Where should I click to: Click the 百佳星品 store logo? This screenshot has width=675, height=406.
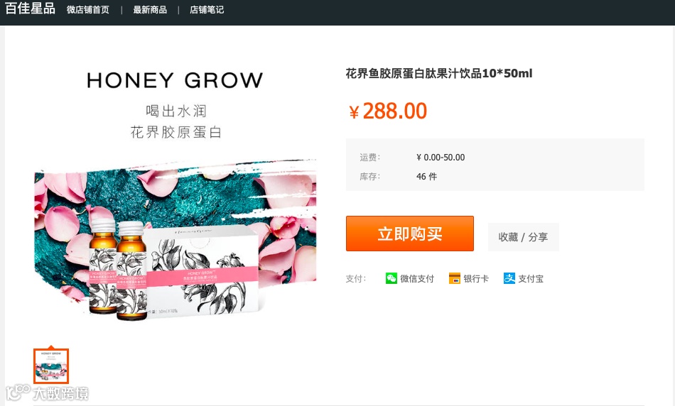pyautogui.click(x=30, y=9)
